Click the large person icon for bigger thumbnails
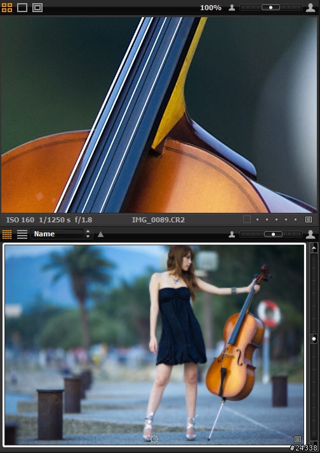 310,234
